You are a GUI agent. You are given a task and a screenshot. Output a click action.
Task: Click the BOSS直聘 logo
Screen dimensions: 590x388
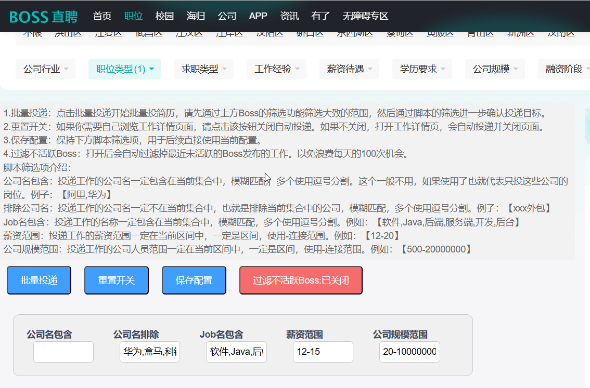click(x=43, y=17)
